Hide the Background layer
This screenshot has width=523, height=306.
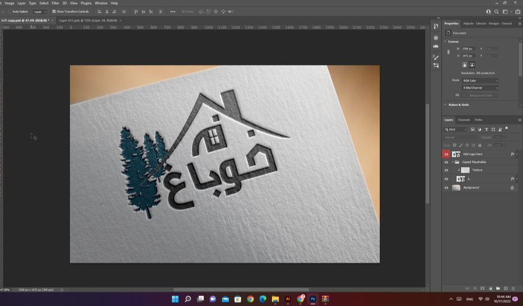pyautogui.click(x=446, y=187)
